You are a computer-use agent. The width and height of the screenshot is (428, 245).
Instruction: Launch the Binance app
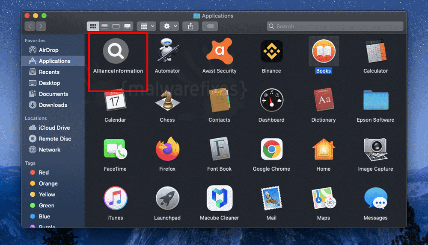(x=272, y=51)
